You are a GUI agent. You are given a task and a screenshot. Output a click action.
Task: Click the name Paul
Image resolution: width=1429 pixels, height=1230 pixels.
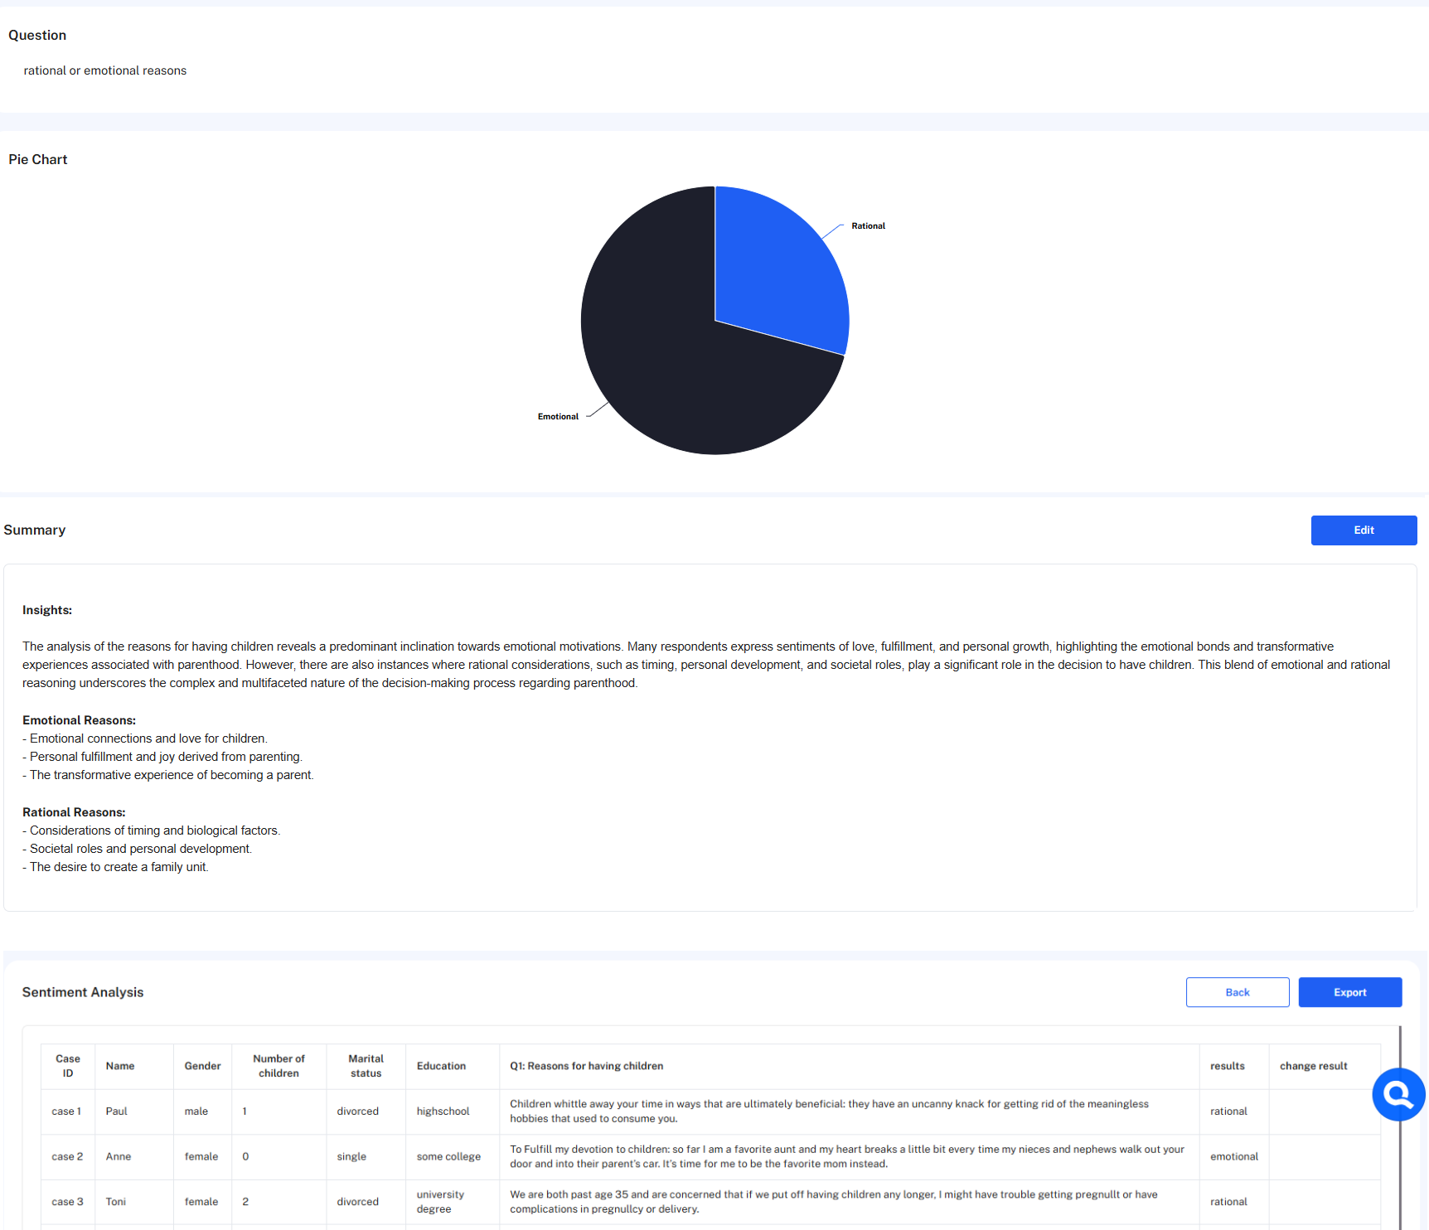click(x=117, y=1111)
